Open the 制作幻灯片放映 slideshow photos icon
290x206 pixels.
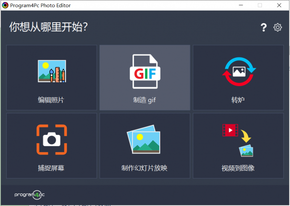pyautogui.click(x=144, y=139)
